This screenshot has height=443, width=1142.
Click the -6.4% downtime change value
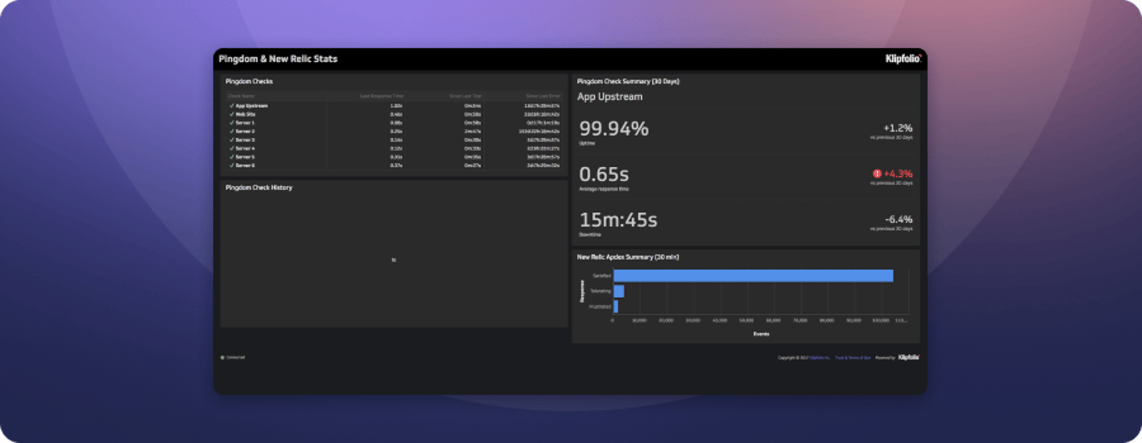898,219
